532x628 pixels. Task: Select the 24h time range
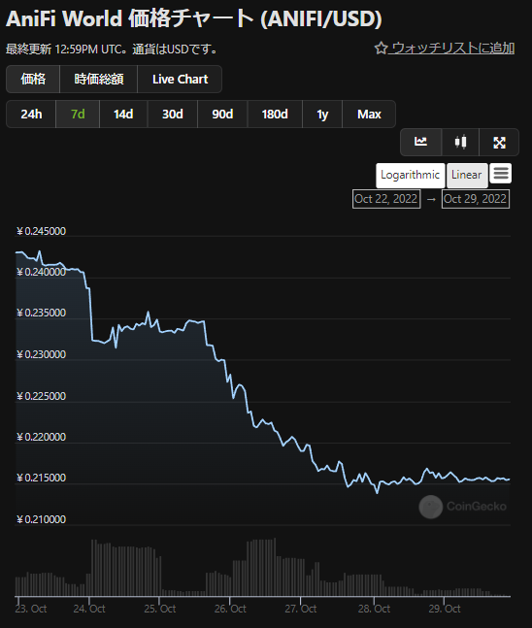[31, 115]
